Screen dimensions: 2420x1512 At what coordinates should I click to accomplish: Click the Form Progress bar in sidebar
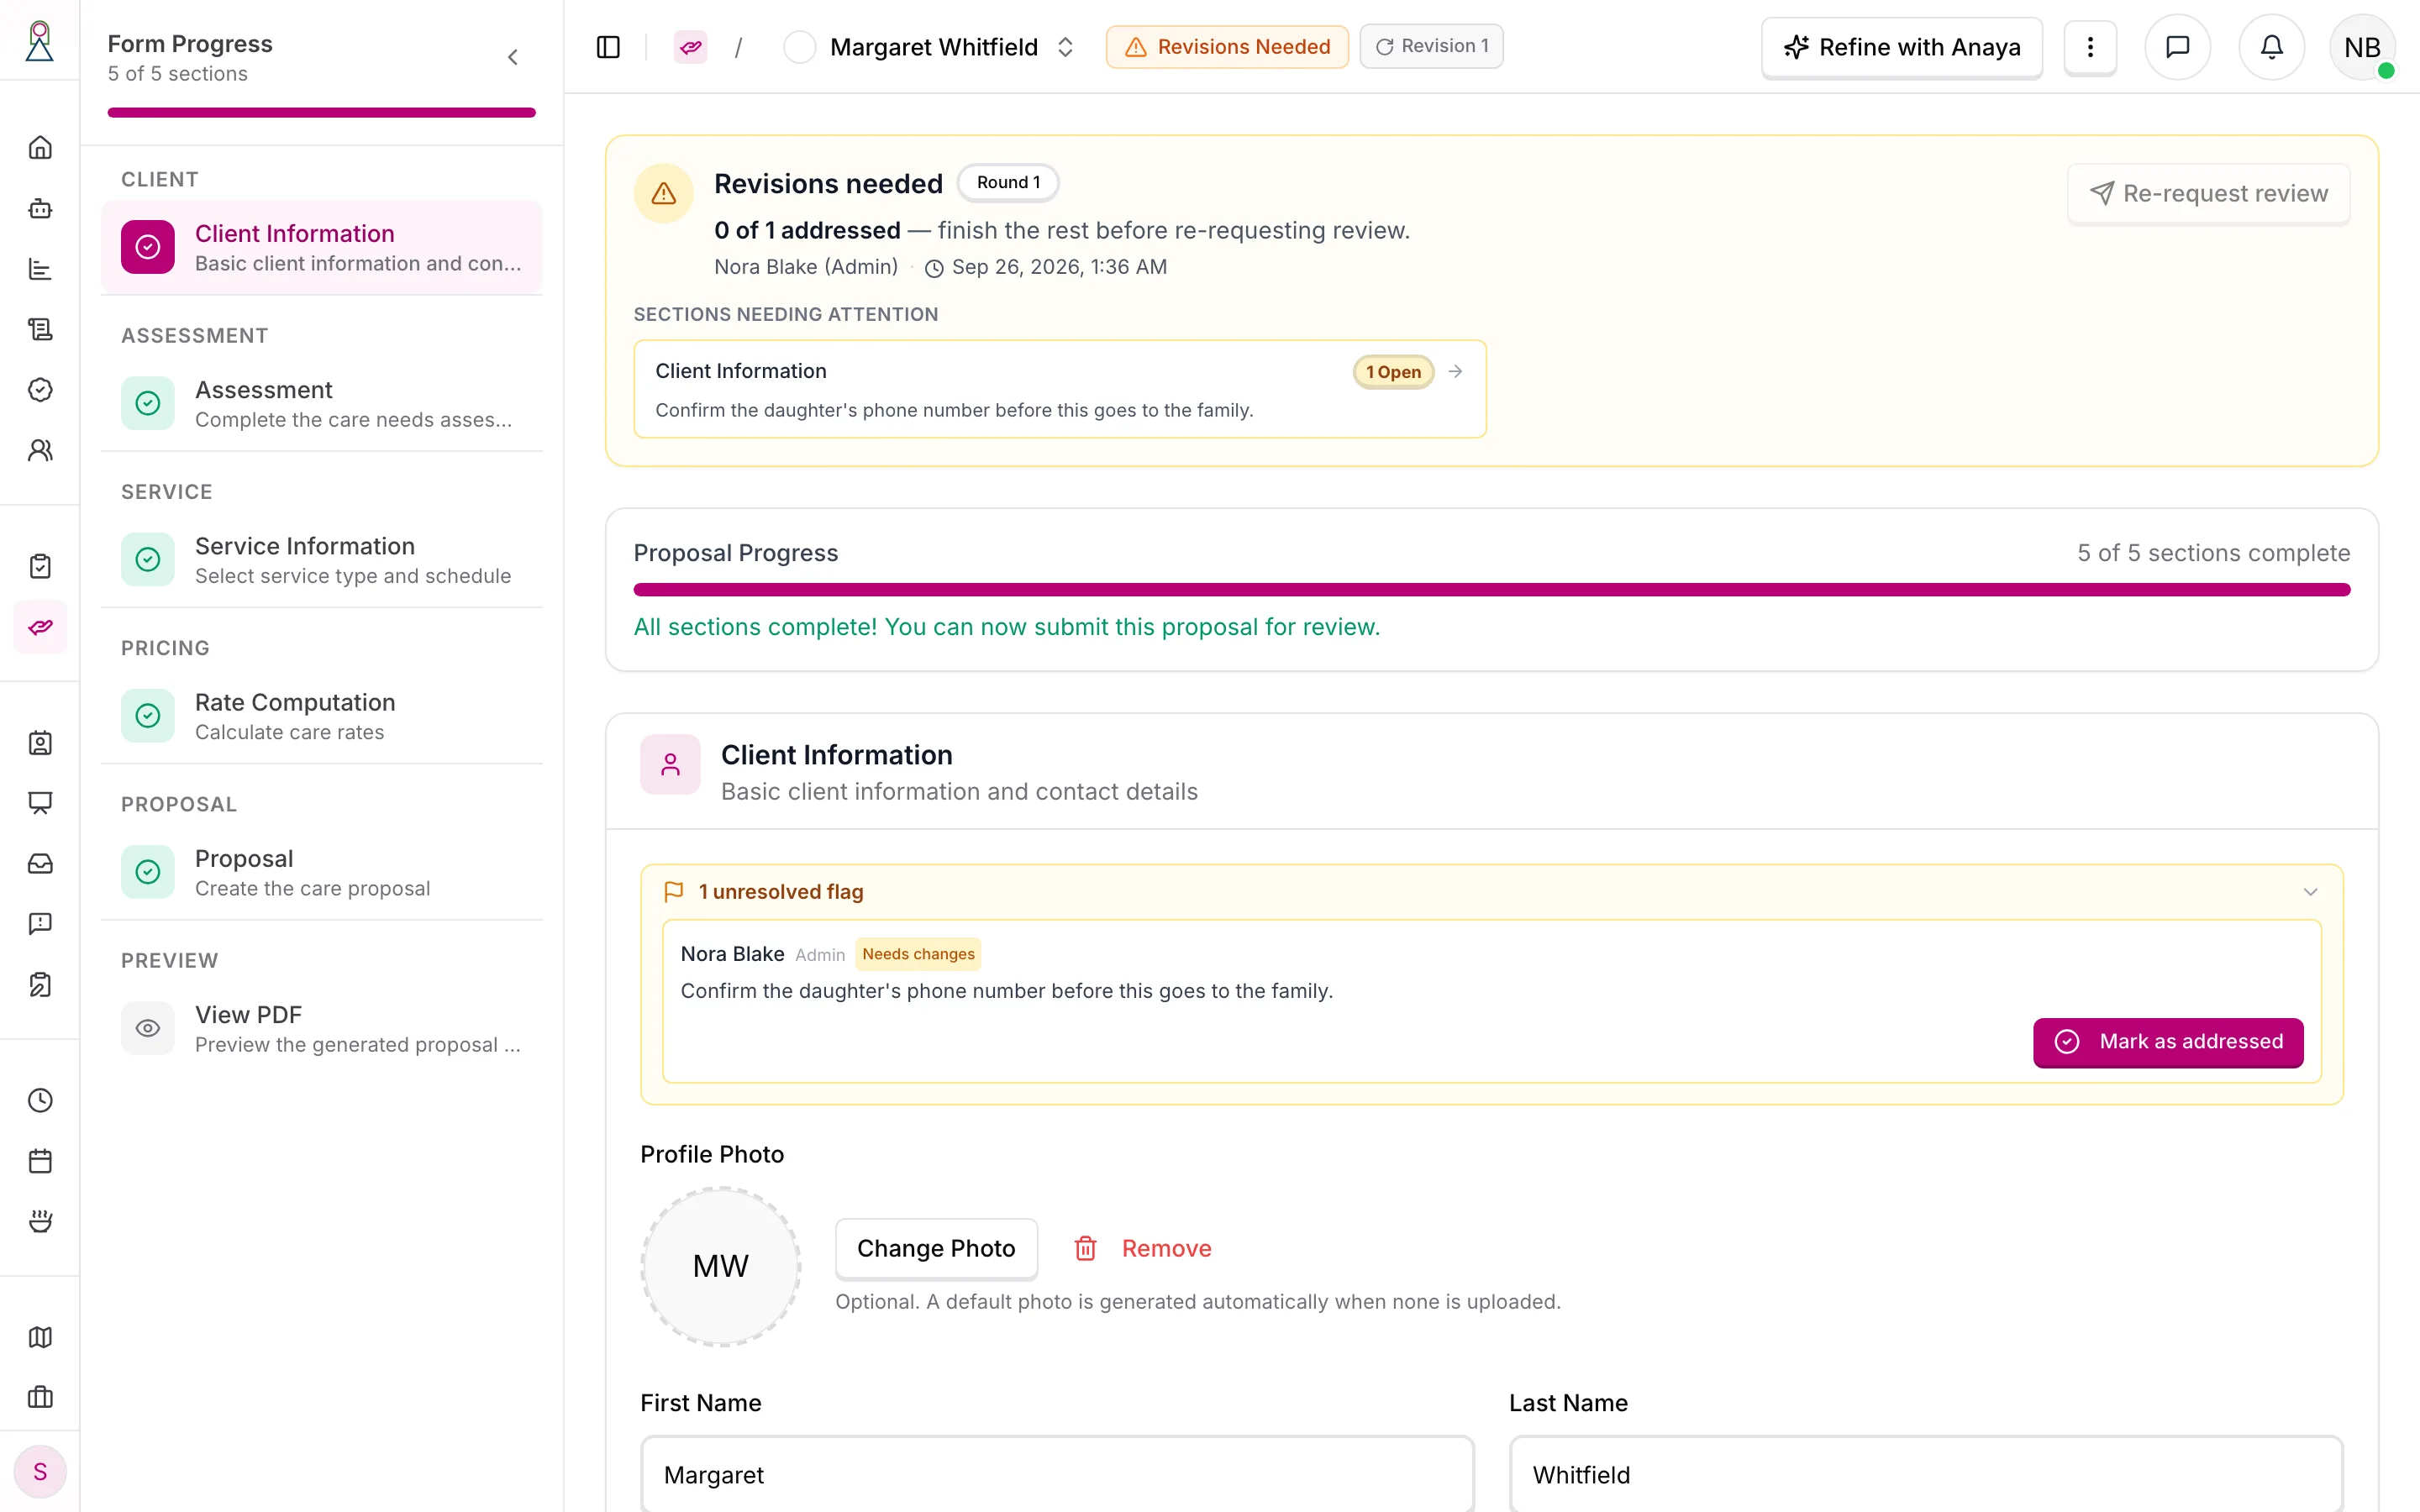[x=321, y=113]
